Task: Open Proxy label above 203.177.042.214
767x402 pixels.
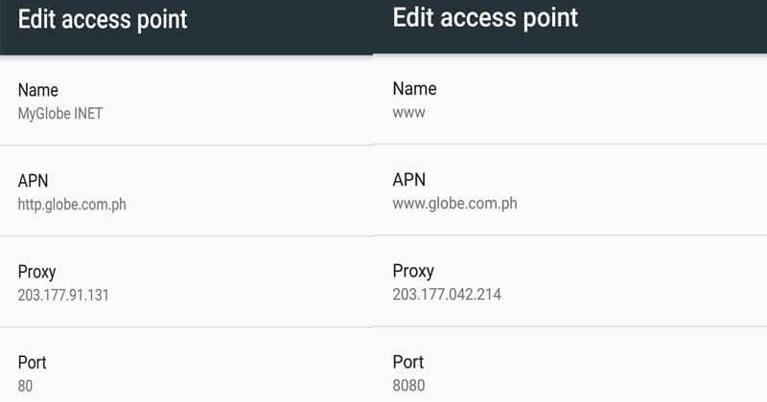Action: coord(413,271)
